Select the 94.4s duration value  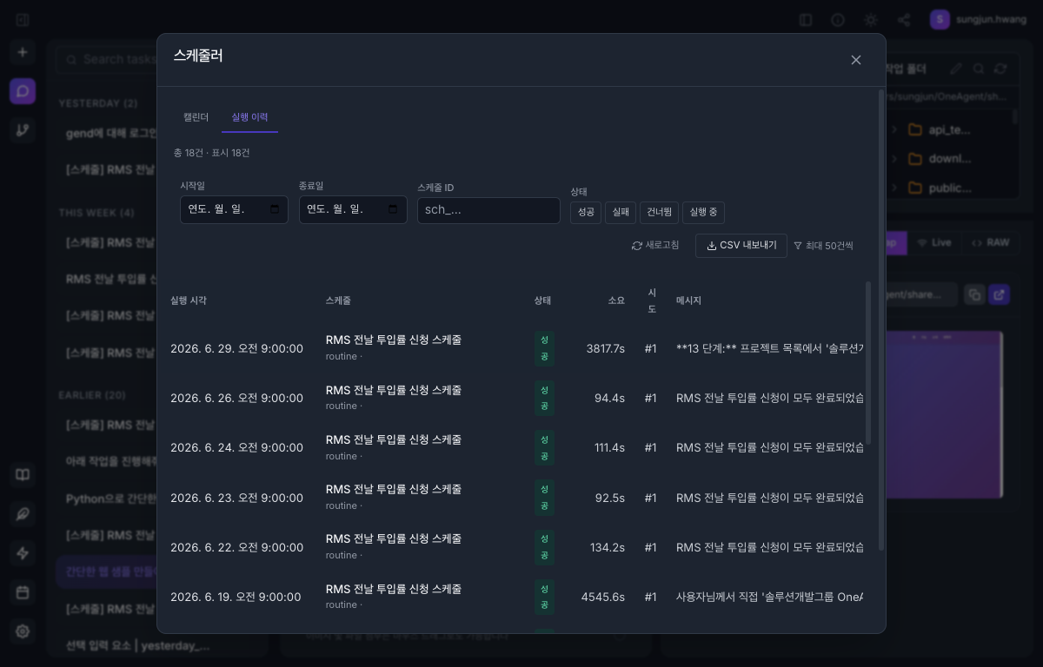tap(609, 398)
